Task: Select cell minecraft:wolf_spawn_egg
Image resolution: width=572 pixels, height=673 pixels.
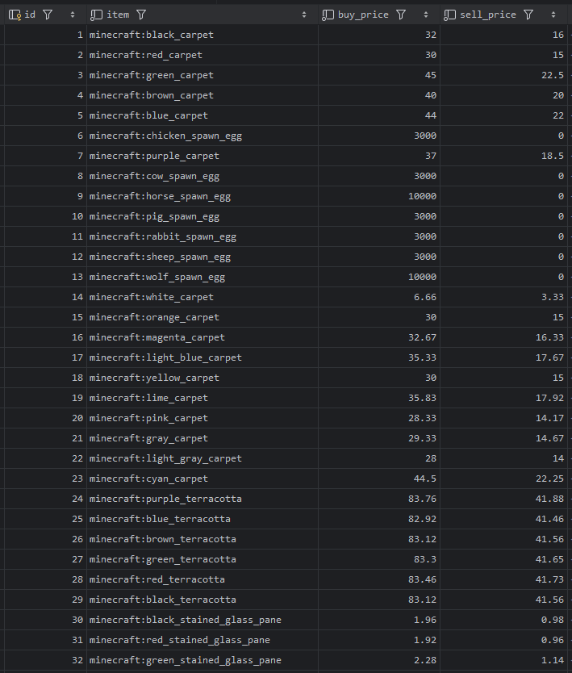Action: 202,277
